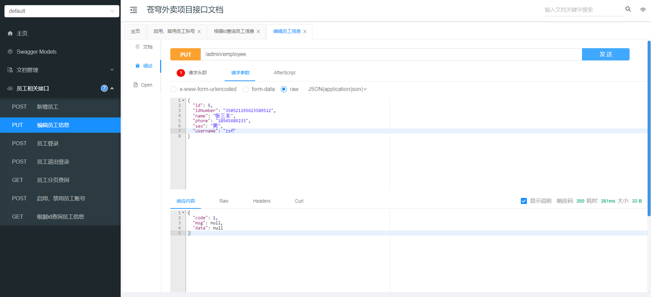Fold the response JSON at line 1
Viewport: 651px width, 297px height.
[183, 213]
